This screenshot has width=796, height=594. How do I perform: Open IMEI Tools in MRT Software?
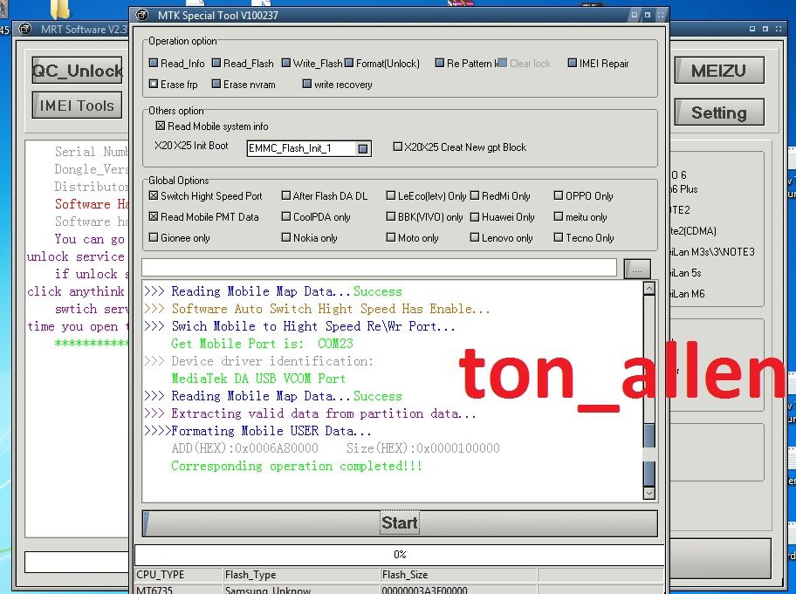coord(77,106)
